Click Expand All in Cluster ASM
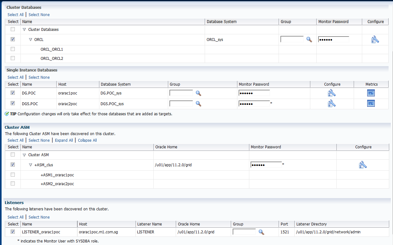This screenshot has width=393, height=245. pos(64,140)
